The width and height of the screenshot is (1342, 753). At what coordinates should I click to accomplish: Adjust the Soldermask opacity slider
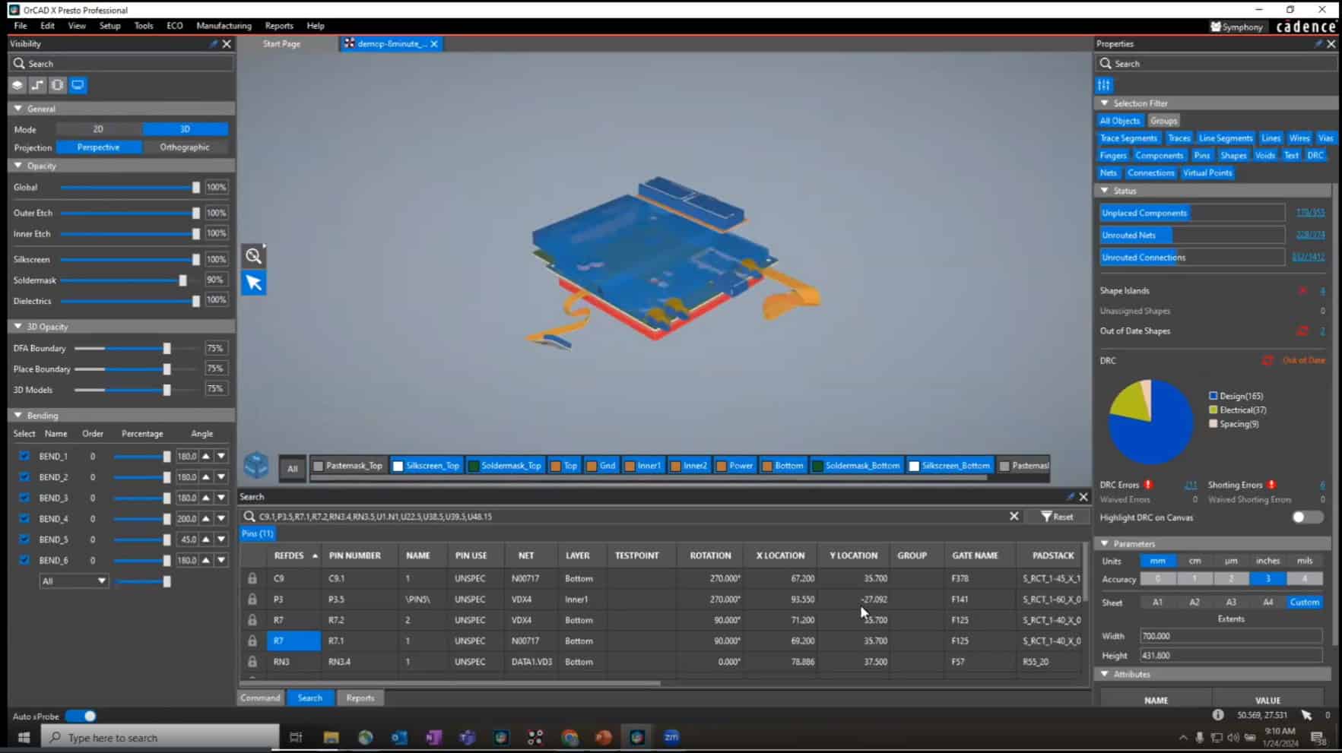tap(182, 280)
